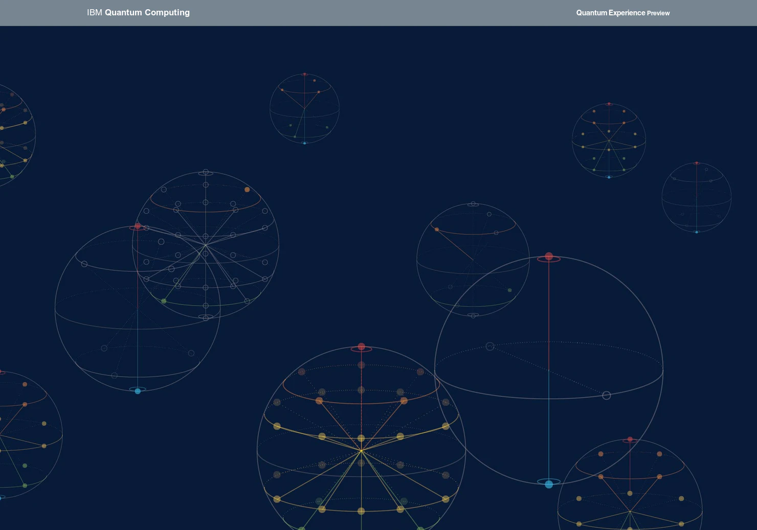Click the orange dot on the upper-left sphere

[x=248, y=189]
